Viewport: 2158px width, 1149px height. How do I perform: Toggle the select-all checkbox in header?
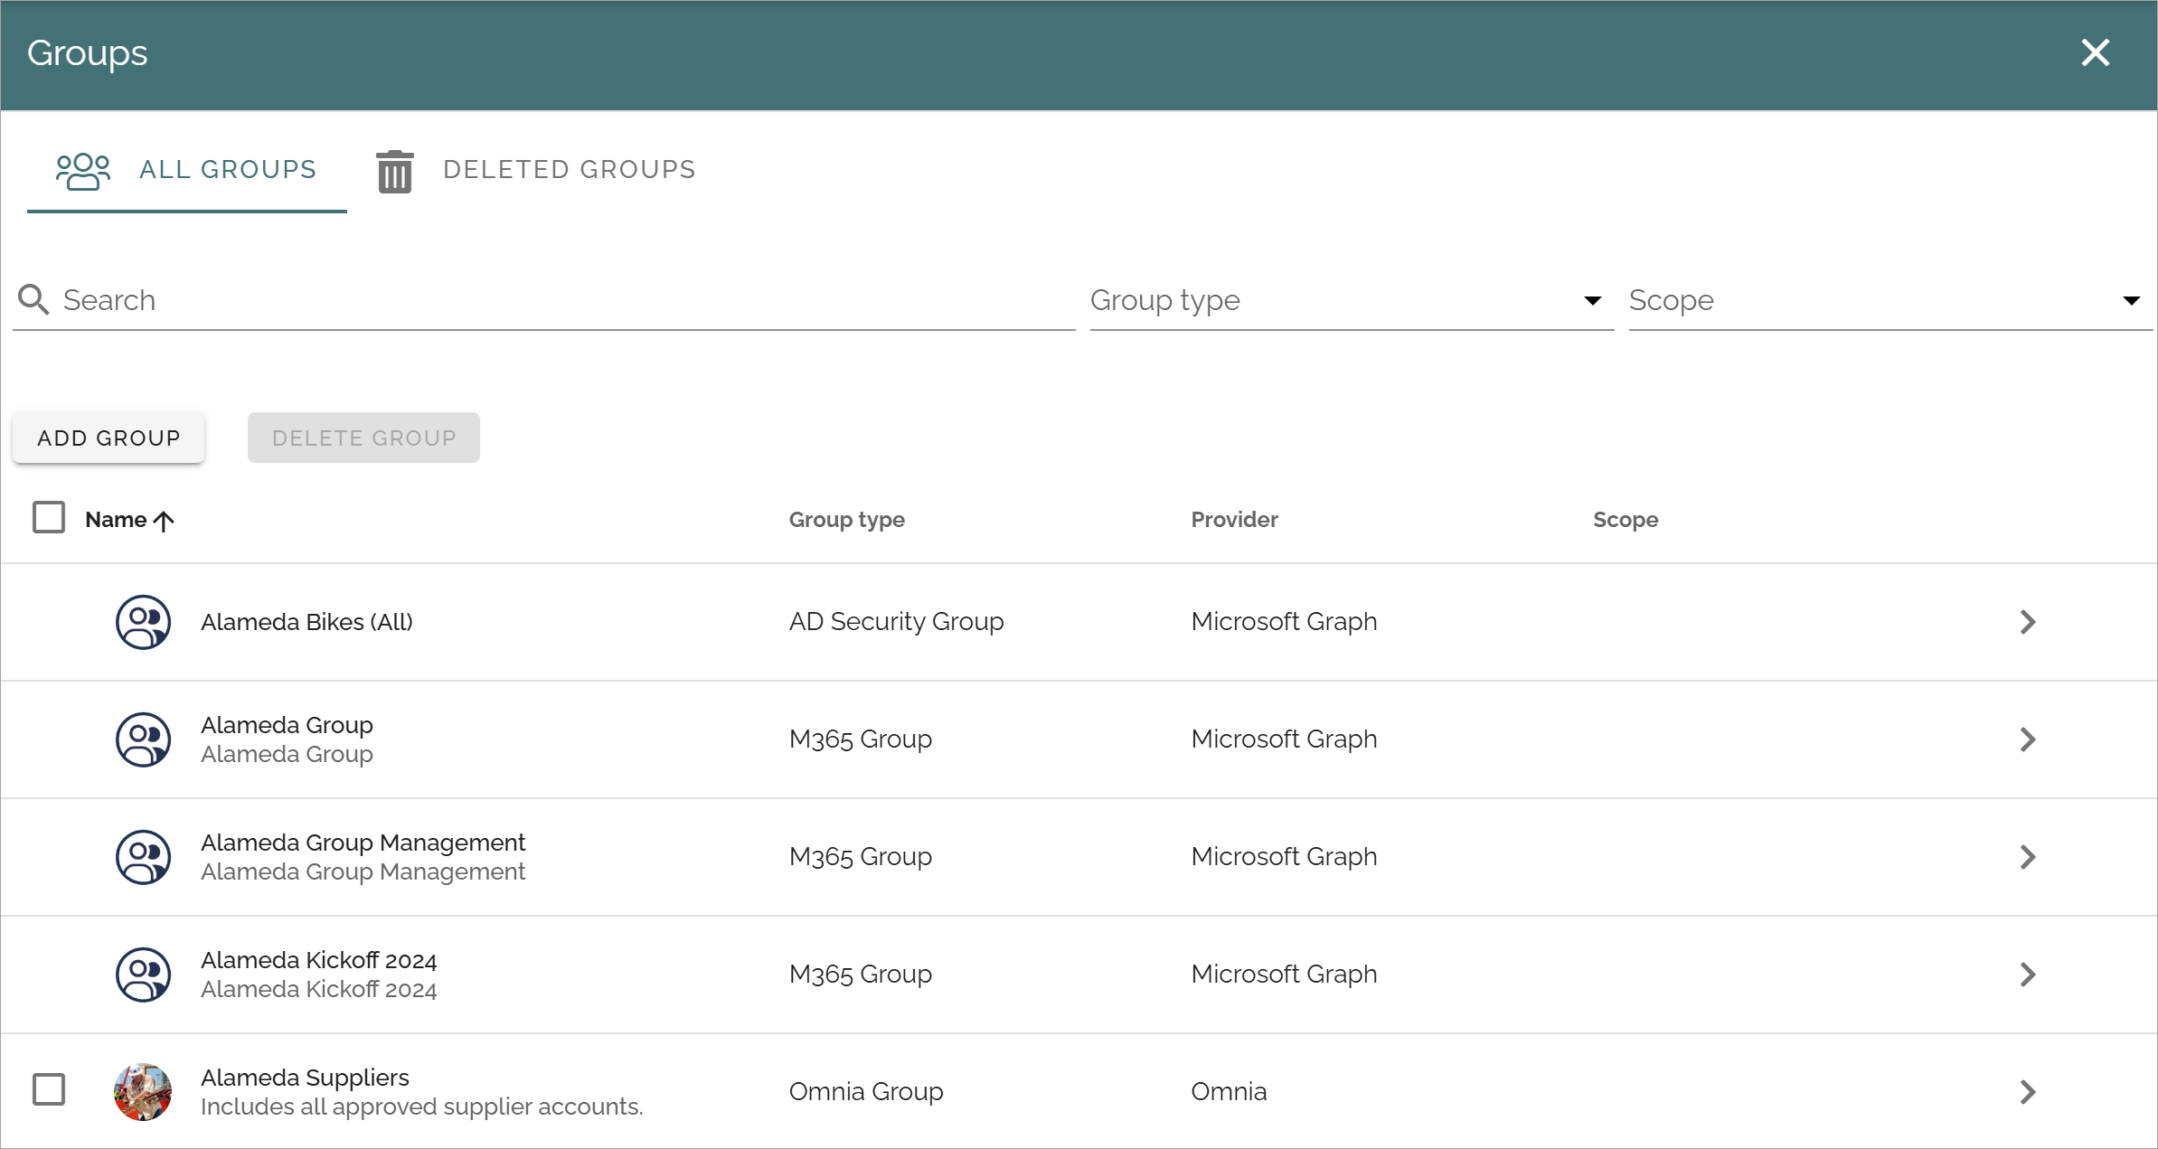(49, 518)
